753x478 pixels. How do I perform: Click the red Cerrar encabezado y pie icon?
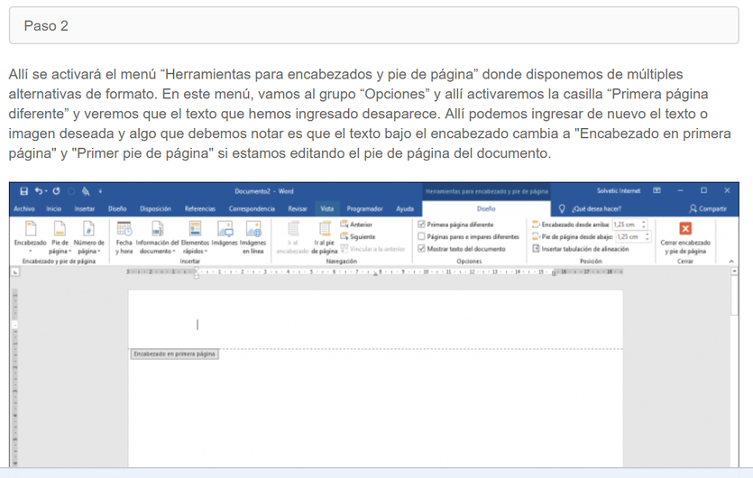pos(684,229)
